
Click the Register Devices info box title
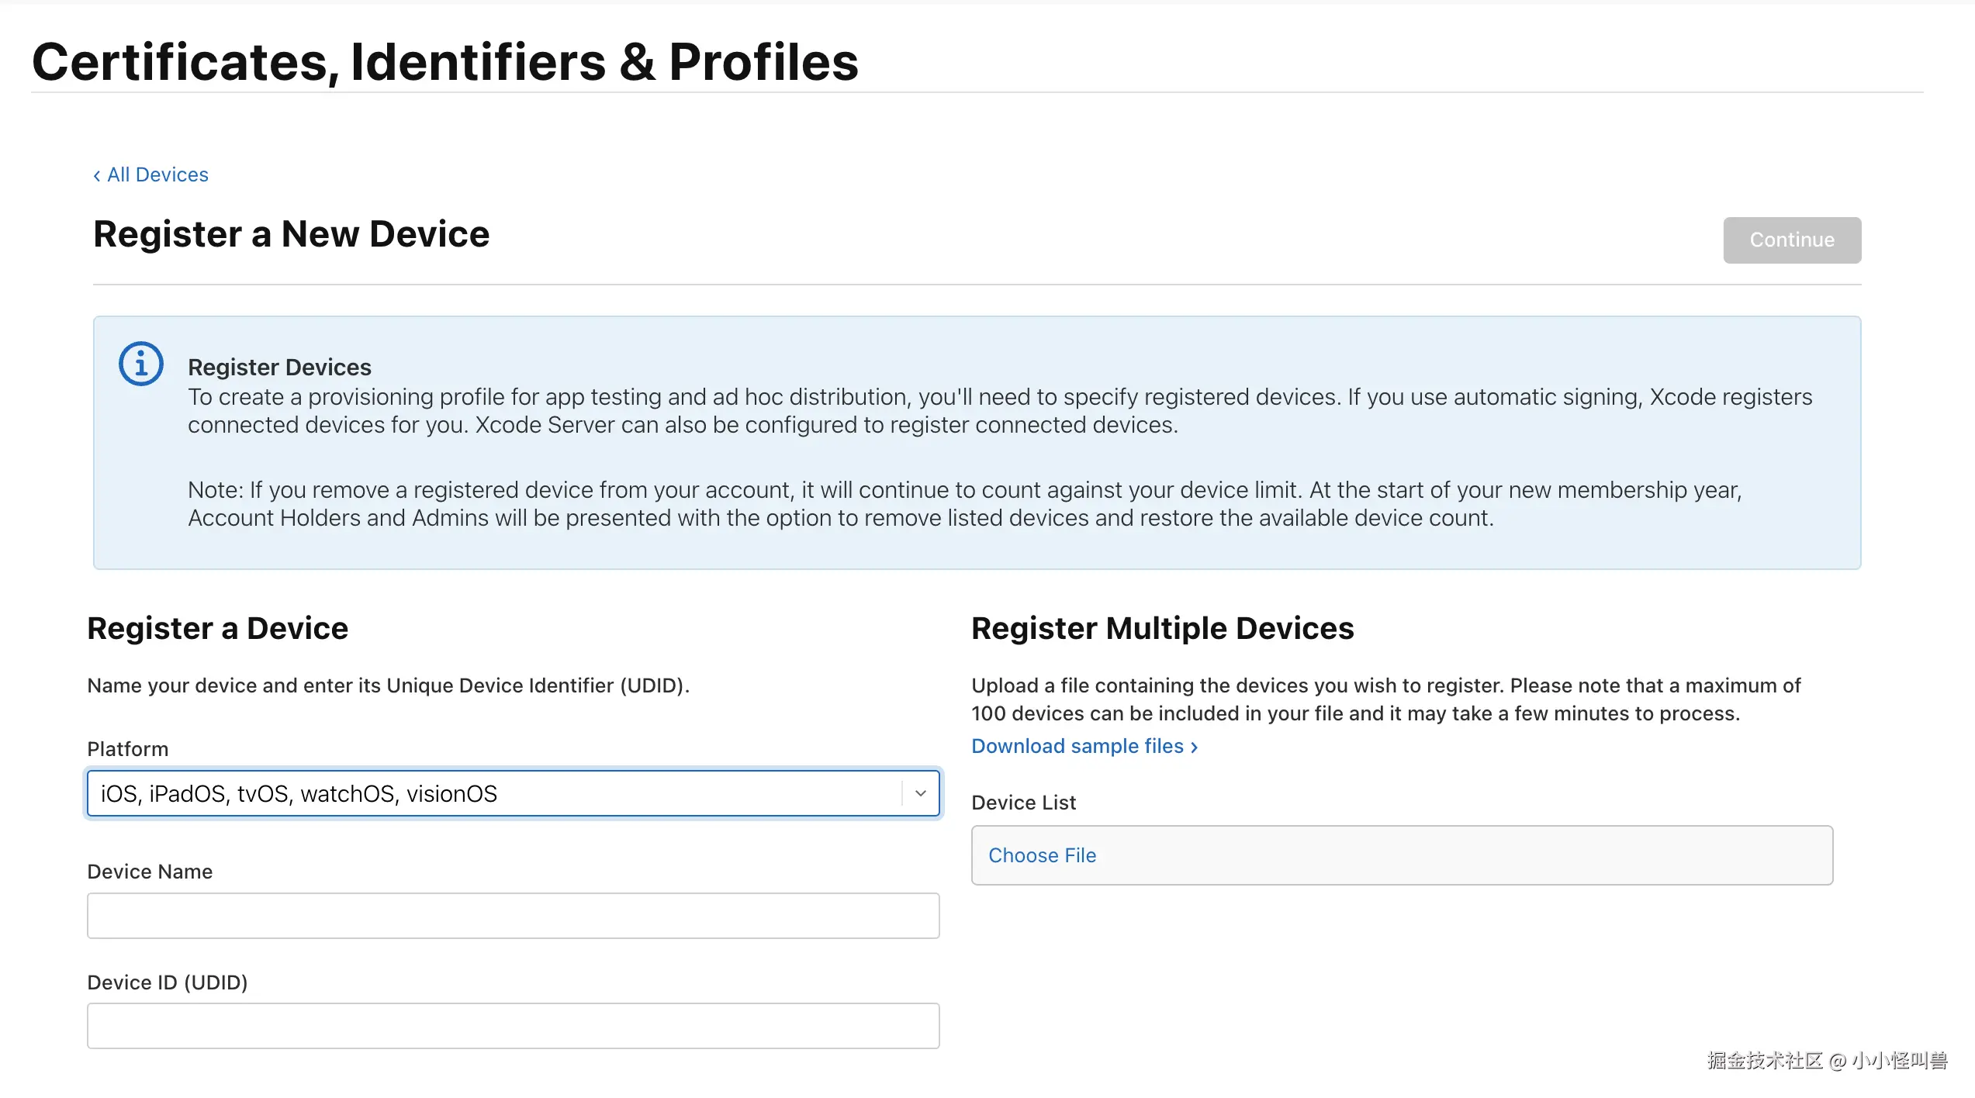pos(279,367)
